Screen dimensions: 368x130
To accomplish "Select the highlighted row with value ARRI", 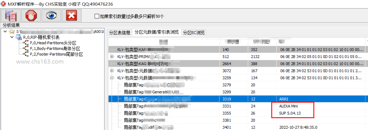I will coord(238,99).
